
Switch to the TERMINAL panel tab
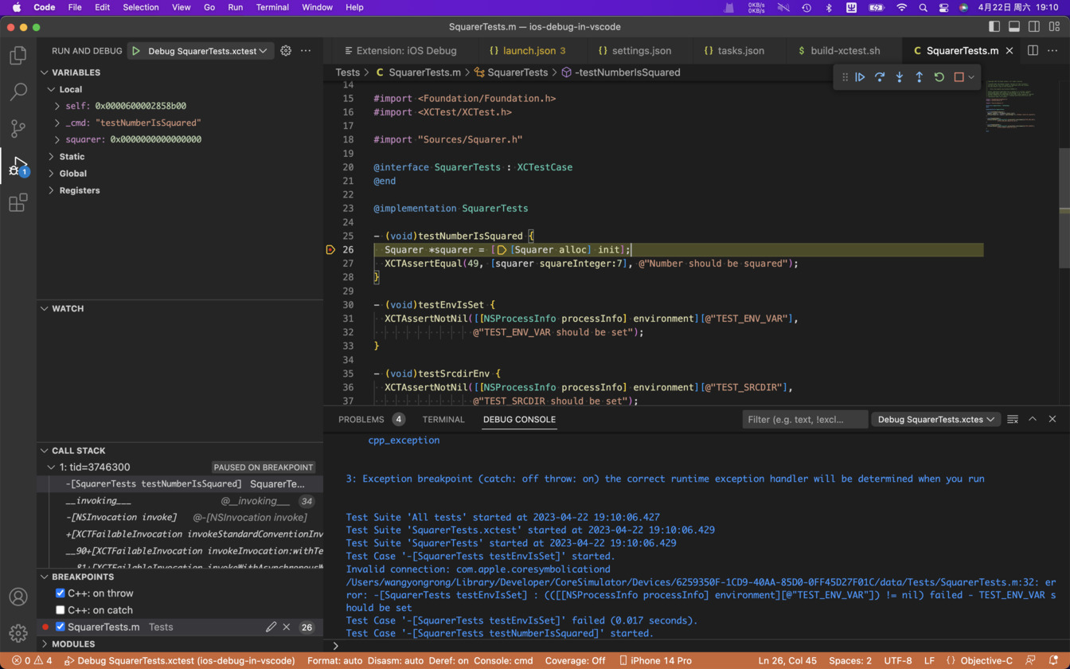(x=443, y=419)
